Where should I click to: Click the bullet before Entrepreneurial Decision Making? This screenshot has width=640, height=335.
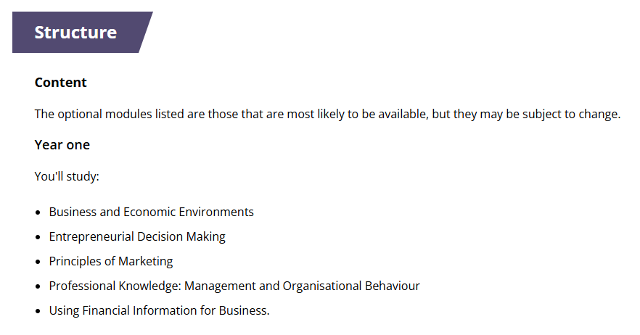coord(38,237)
